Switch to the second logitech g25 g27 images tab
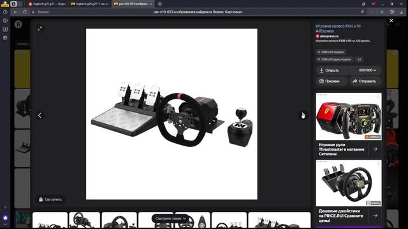This screenshot has height=229, width=408. point(90,4)
